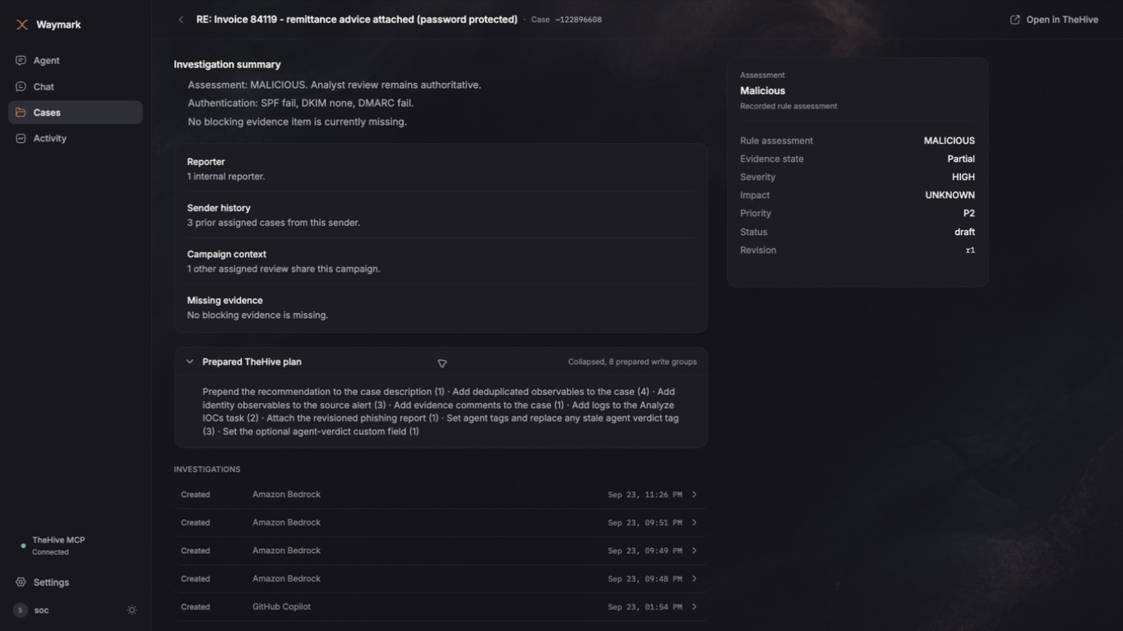
Task: Click the Waymark logo icon
Action: [22, 25]
